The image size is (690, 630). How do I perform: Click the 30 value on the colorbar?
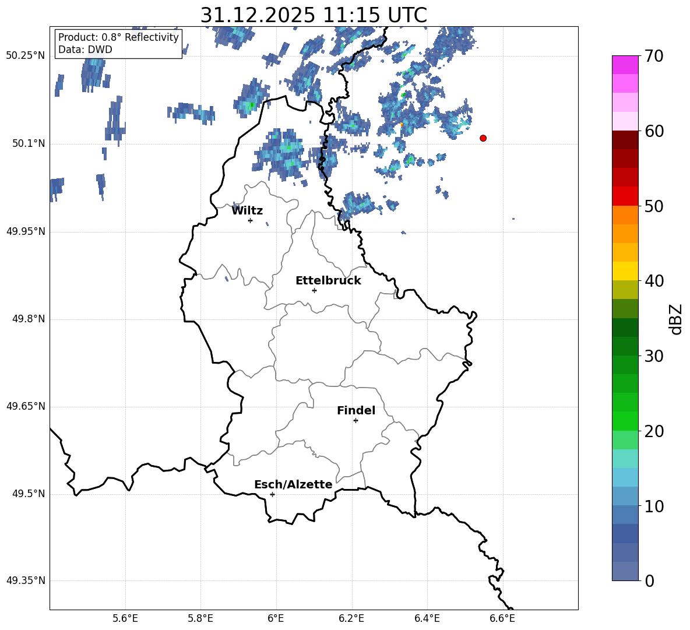pos(654,356)
